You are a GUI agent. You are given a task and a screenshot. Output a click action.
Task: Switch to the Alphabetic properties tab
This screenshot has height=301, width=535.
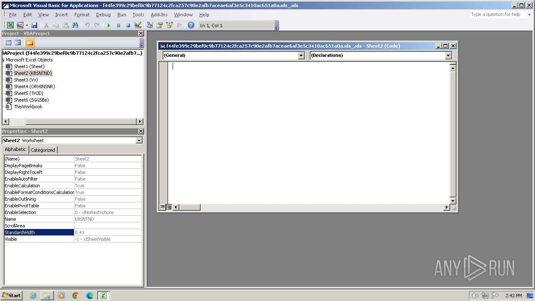(15, 150)
